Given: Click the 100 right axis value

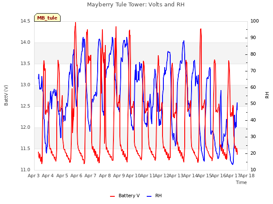Looking at the screenshot, I should click(x=255, y=21).
